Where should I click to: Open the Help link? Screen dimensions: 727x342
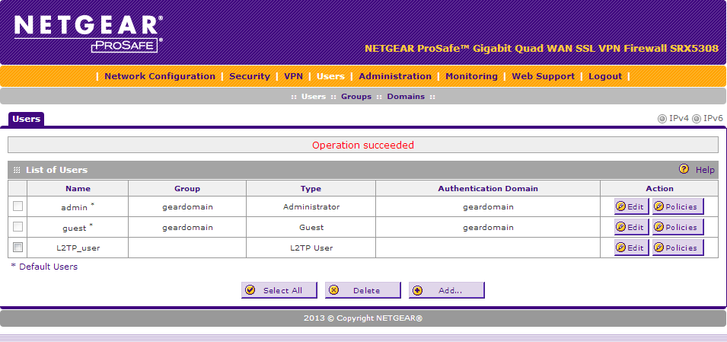(705, 170)
